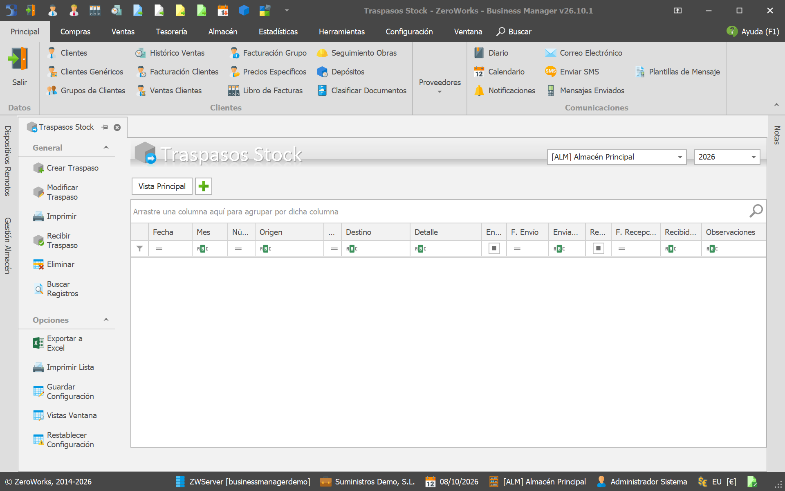The width and height of the screenshot is (785, 491).
Task: Collapse the ribbon with the arrow
Action: (x=776, y=105)
